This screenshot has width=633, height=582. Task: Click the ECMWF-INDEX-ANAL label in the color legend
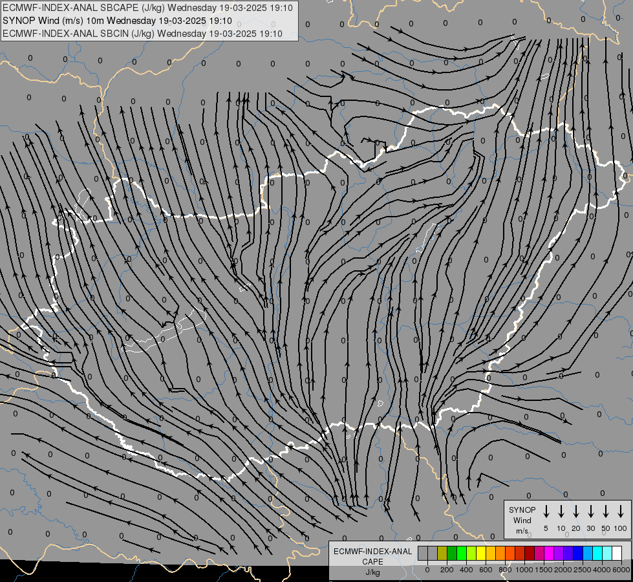coord(373,552)
